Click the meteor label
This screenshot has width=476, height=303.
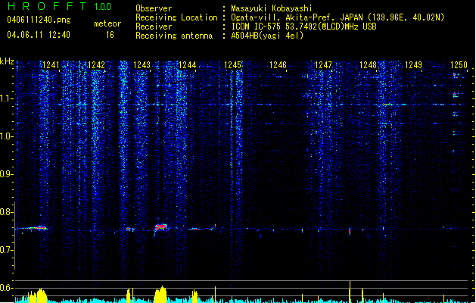pos(107,23)
